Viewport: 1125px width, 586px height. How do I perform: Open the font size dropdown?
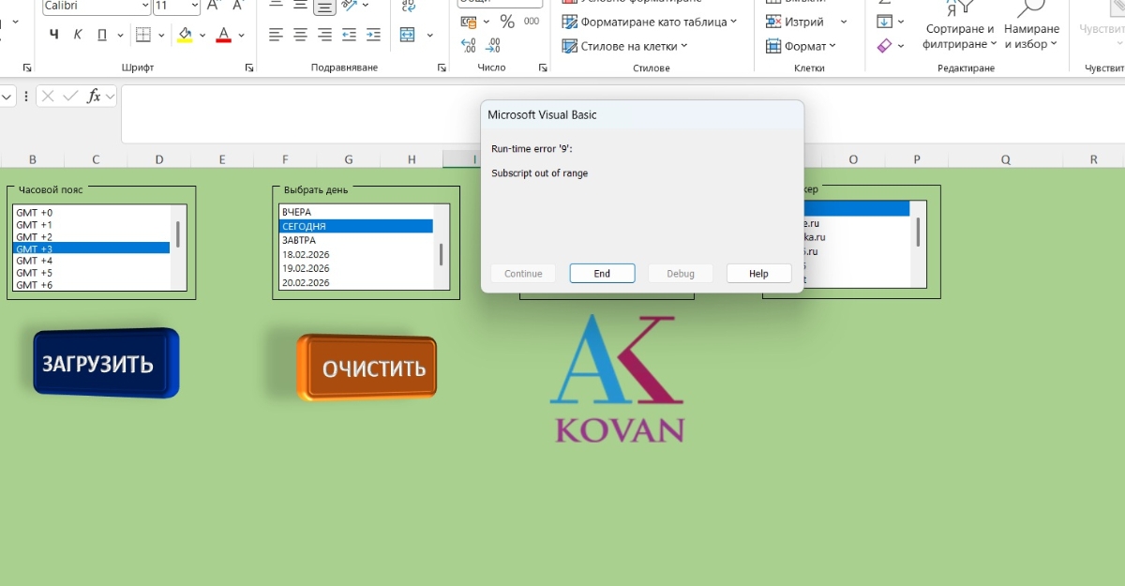click(x=194, y=6)
